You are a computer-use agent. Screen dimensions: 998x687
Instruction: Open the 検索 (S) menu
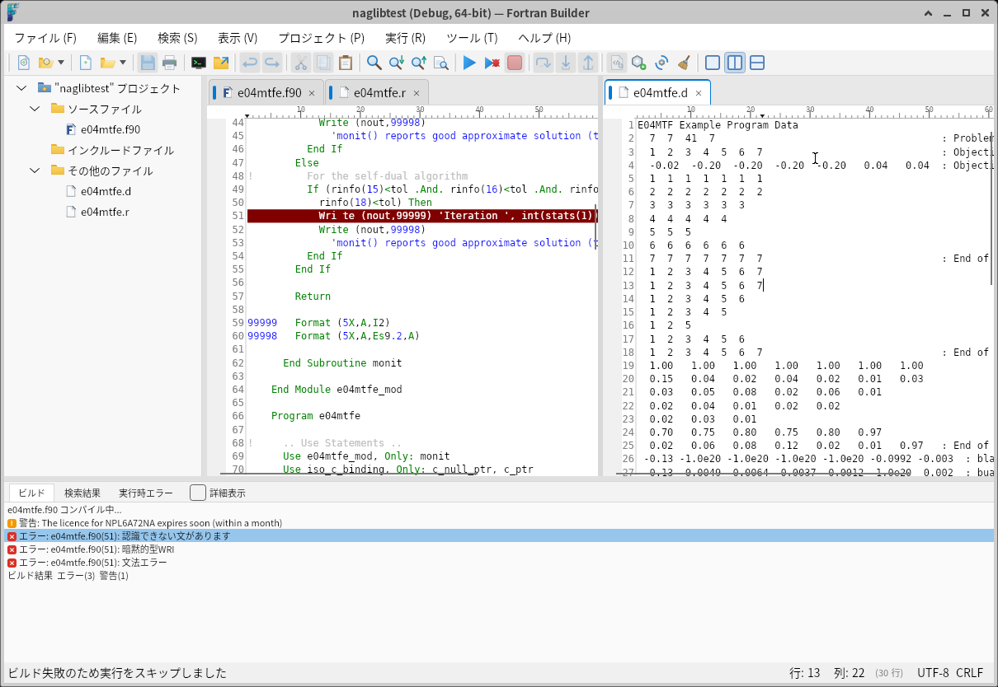(x=177, y=38)
